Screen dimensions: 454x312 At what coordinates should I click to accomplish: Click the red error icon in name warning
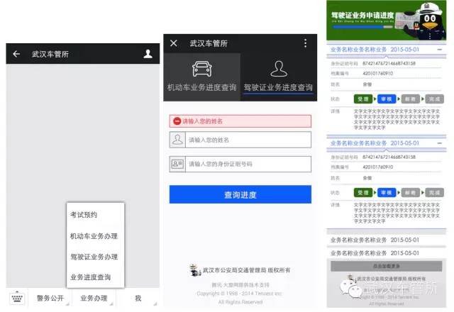[177, 121]
